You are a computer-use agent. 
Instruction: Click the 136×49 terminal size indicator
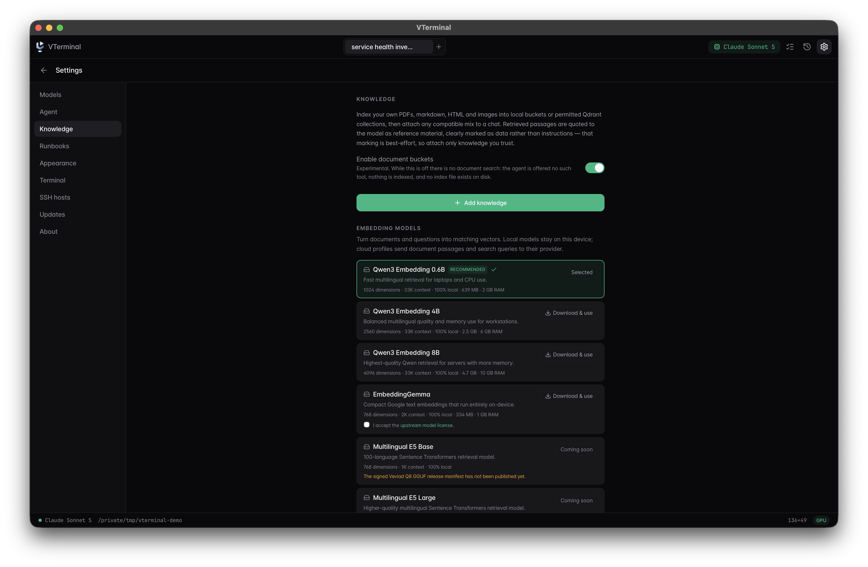tap(797, 520)
